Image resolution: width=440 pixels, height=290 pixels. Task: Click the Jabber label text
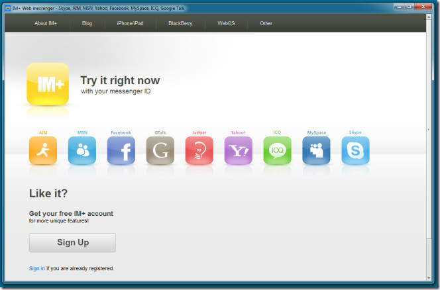coord(199,132)
